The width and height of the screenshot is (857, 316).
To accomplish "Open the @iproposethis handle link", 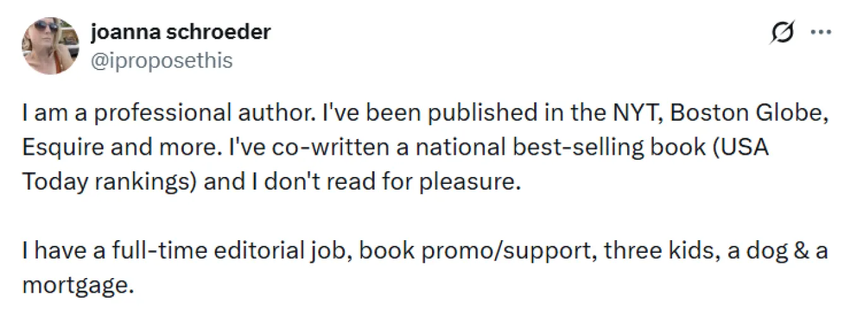I will pyautogui.click(x=161, y=61).
